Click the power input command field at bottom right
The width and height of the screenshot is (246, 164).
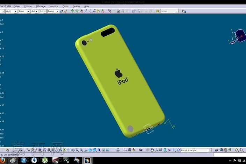[x=230, y=155]
